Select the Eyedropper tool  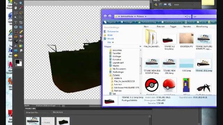[21, 8]
